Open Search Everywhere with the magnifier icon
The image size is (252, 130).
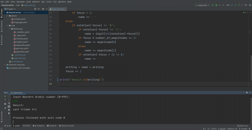(250, 5)
